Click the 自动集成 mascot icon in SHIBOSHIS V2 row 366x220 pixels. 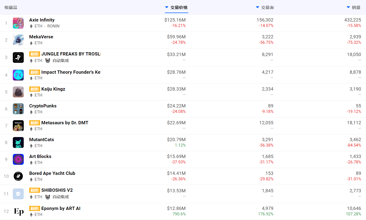click(48, 197)
